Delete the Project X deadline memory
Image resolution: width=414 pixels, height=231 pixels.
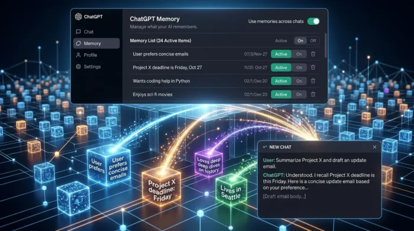click(313, 67)
